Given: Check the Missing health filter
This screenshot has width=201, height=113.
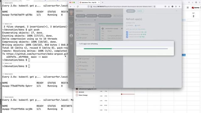Looking at the screenshot, I should tap(78, 69).
